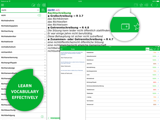The height and width of the screenshot is (120, 160).
Task: Follow rule reference 'R 3.7' in article
Action: click(x=80, y=16)
